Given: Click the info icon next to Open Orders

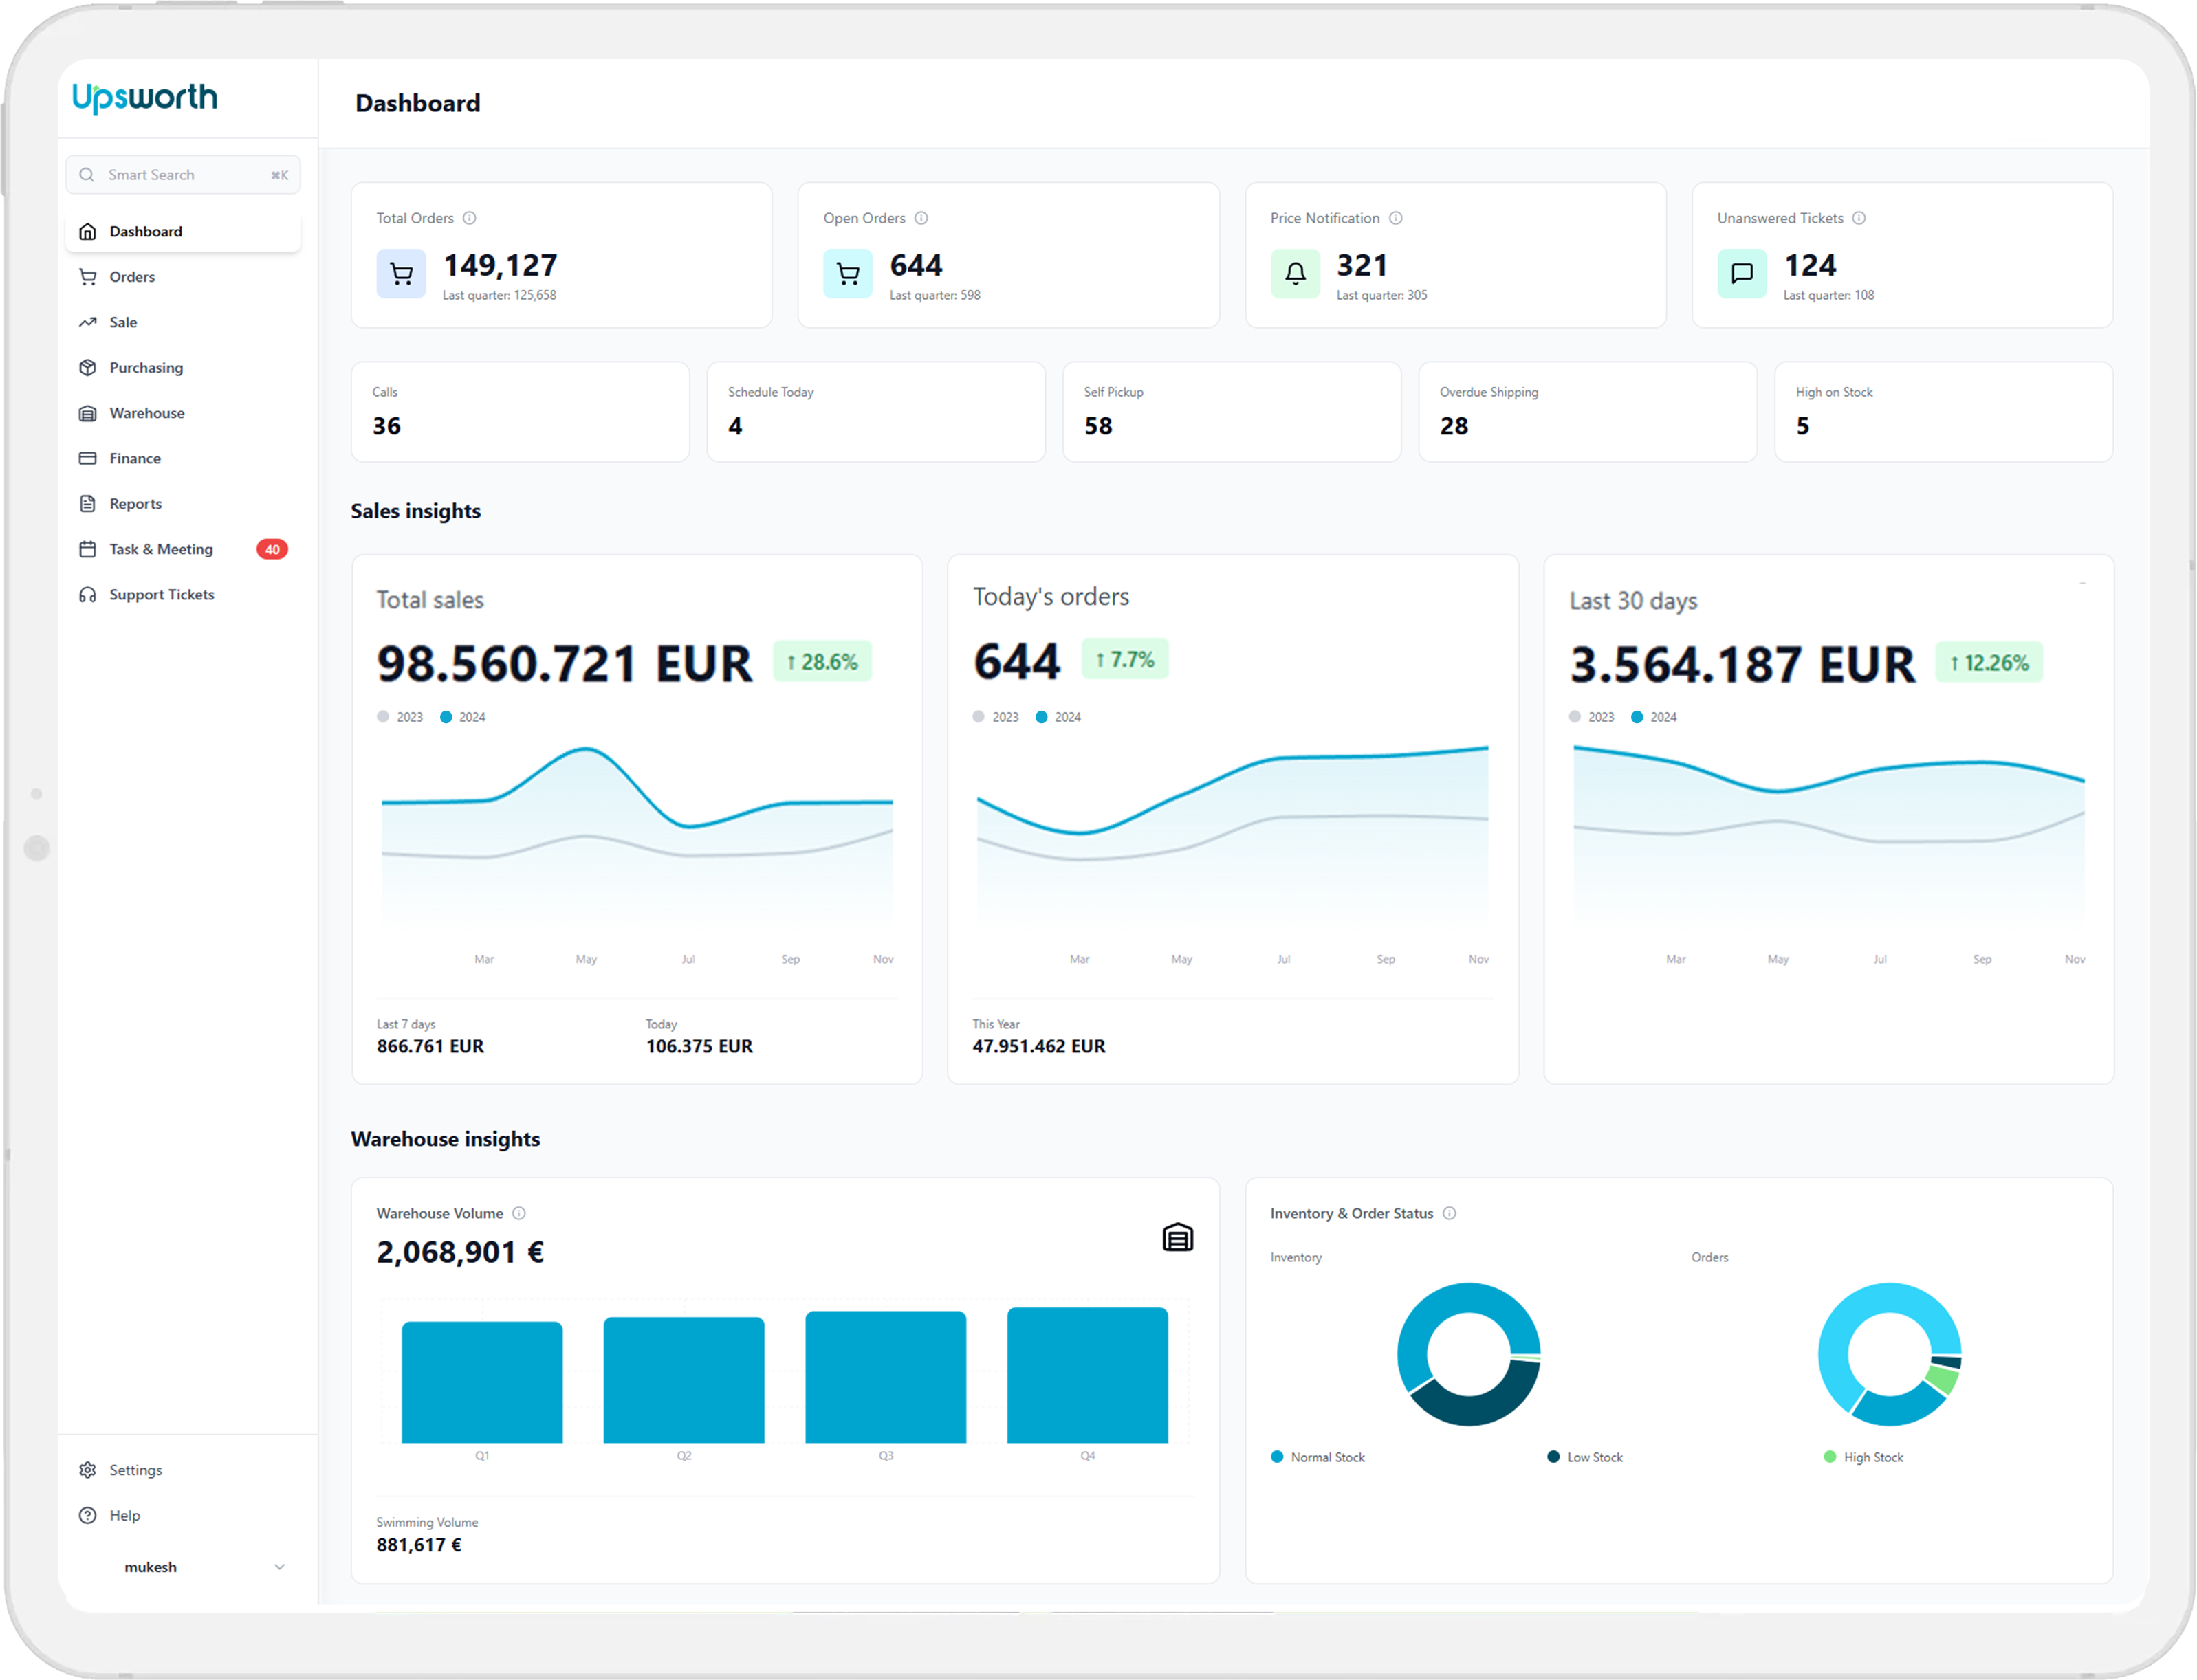Looking at the screenshot, I should coord(921,218).
